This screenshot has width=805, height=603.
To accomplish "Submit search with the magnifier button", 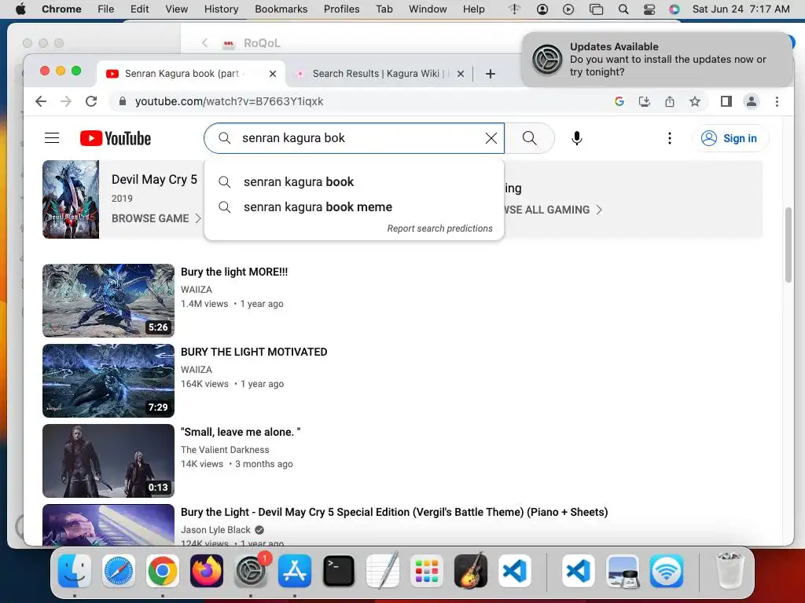I will (529, 138).
